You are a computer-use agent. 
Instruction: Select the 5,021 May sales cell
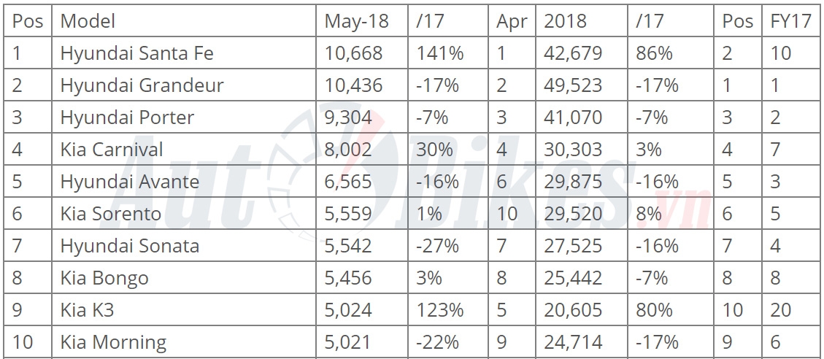click(x=347, y=341)
